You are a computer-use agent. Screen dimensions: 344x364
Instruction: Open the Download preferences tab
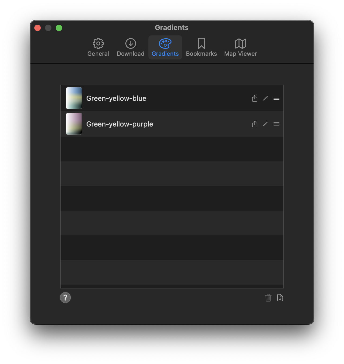pos(130,47)
